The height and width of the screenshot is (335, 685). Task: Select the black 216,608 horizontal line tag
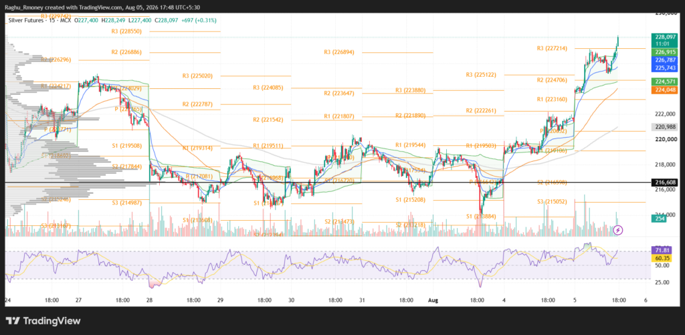click(663, 183)
